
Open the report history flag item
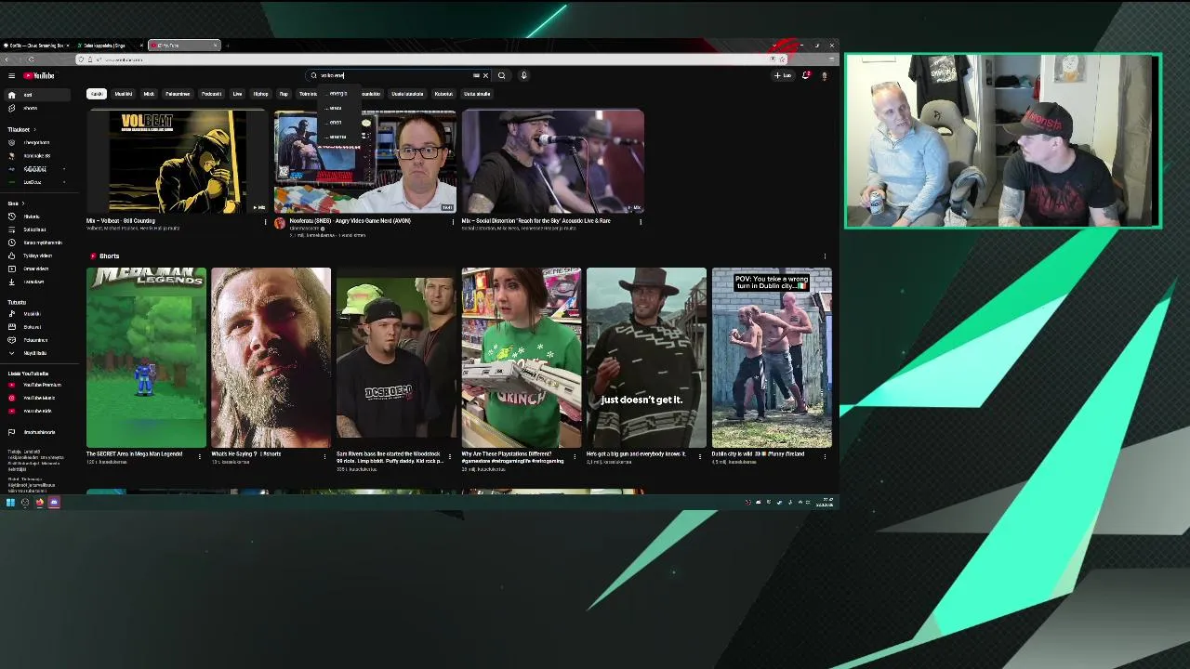click(x=37, y=432)
